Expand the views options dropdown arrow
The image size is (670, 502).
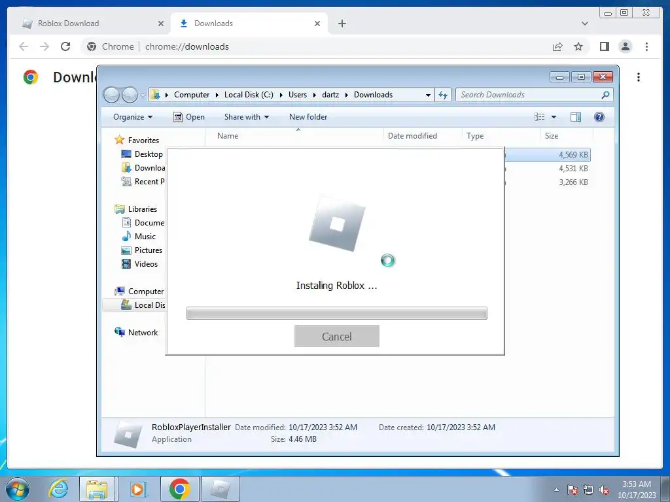tap(554, 117)
